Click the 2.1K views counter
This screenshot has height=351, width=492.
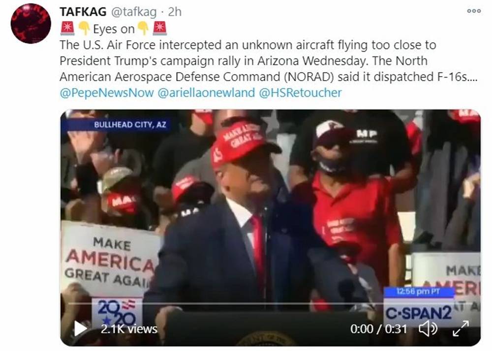[x=129, y=329]
